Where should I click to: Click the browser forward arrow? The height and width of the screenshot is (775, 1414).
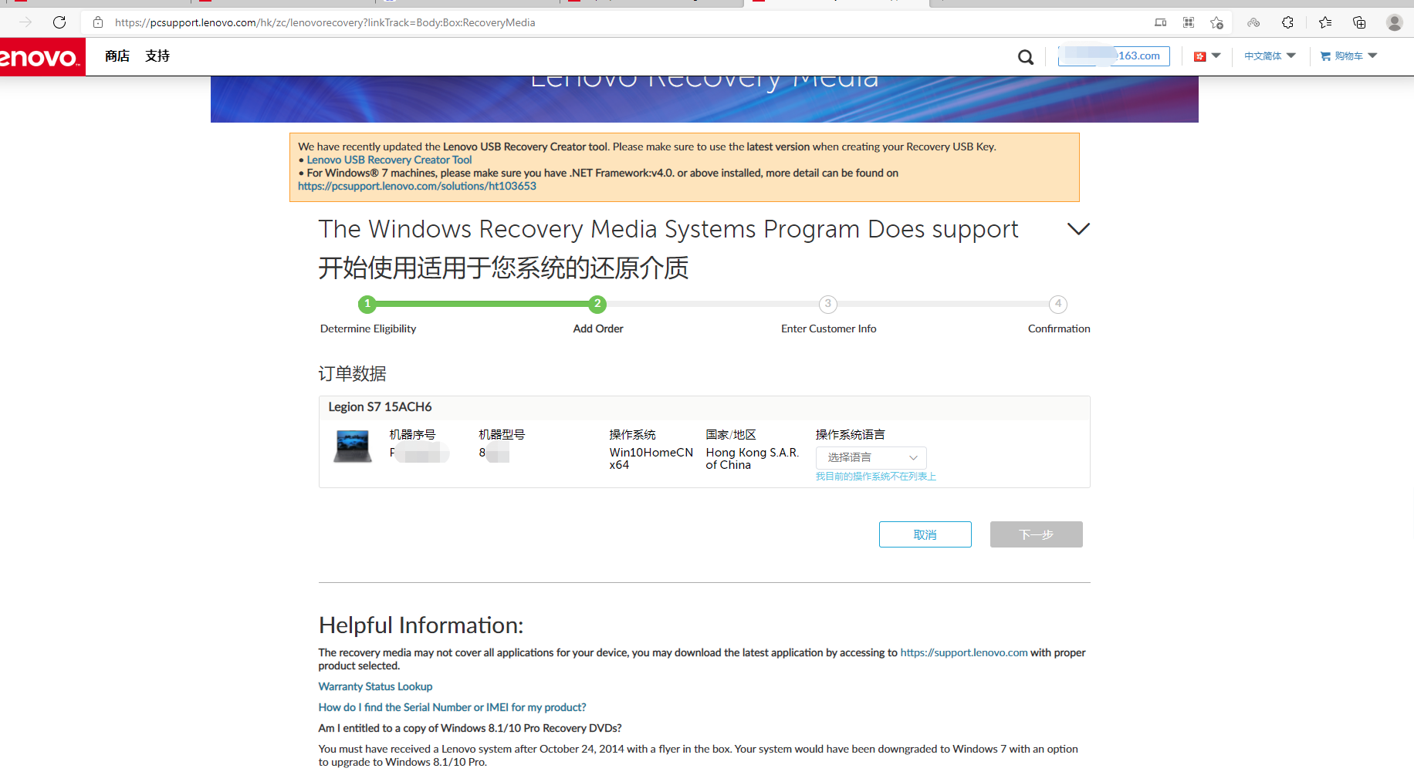pyautogui.click(x=25, y=22)
